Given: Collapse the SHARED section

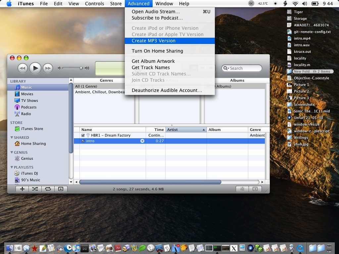Looking at the screenshot, I should 12,137.
